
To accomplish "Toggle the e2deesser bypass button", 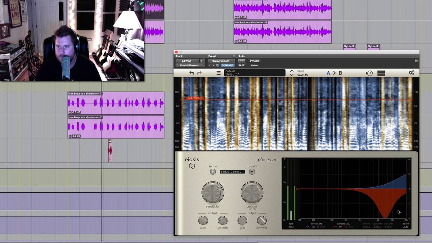I will pos(252,171).
